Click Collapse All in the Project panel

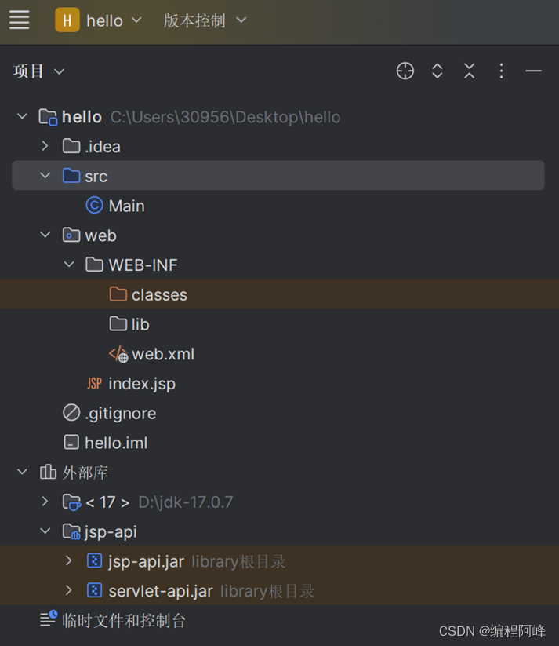[469, 71]
